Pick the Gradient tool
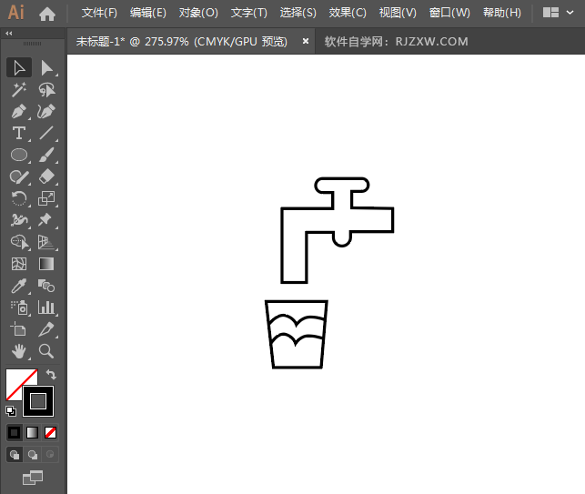The height and width of the screenshot is (494, 585). [x=46, y=264]
